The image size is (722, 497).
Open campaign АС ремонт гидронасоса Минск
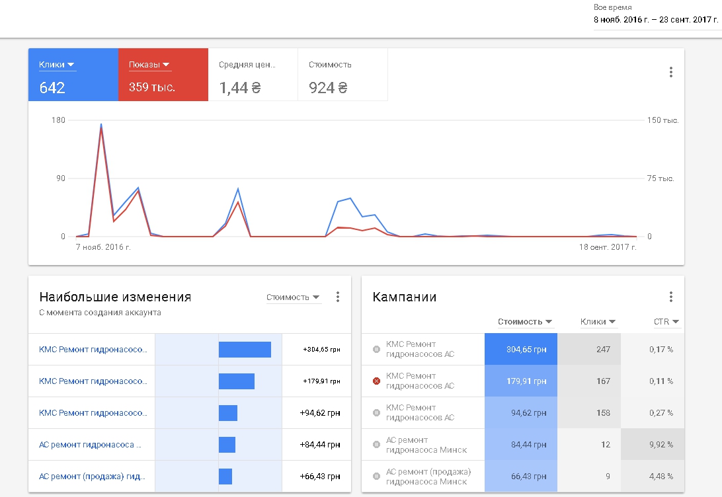426,445
